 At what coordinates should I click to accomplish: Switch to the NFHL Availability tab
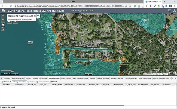click(x=18, y=79)
